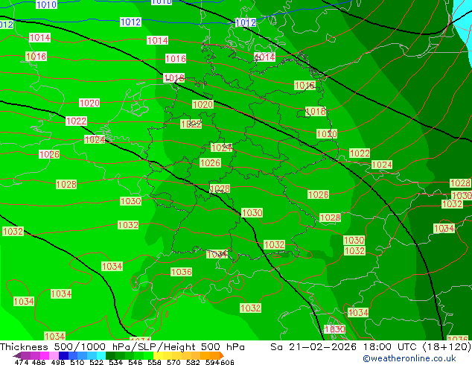Click the 570 legend value
This screenshot has height=365, width=472.
point(173,362)
